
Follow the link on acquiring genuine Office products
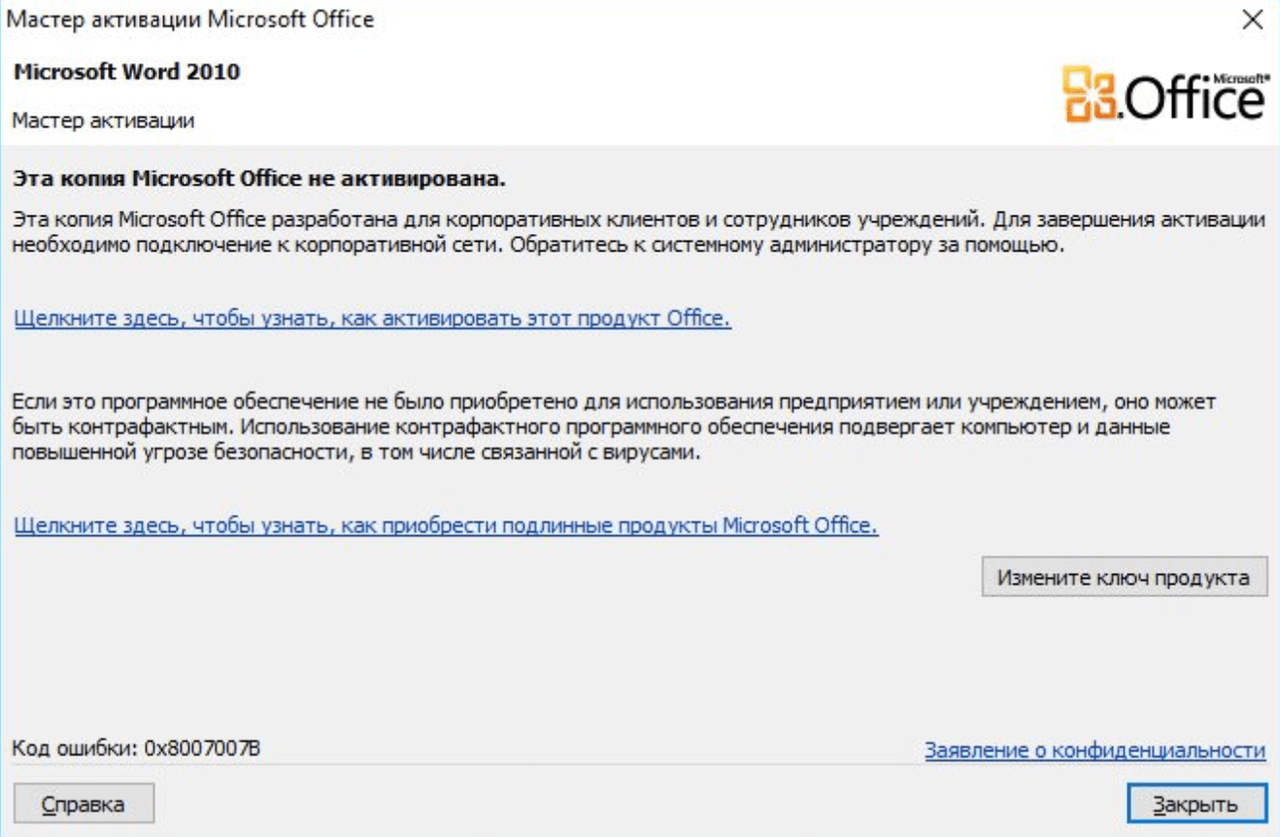446,526
